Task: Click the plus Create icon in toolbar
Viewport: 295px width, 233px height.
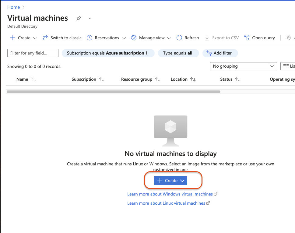Action: [12, 38]
